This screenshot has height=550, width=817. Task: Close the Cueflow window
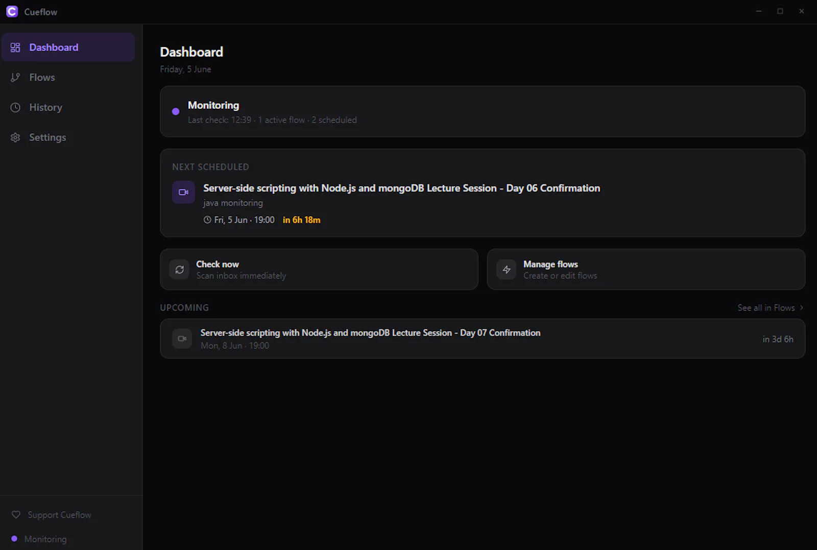(802, 11)
